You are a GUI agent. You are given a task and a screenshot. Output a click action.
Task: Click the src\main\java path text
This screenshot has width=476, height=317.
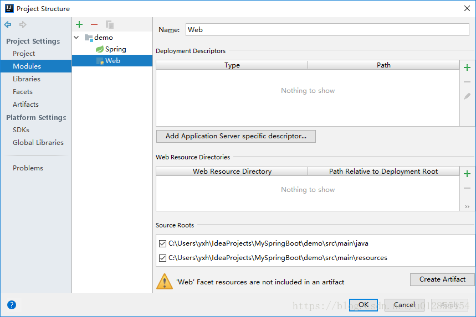(x=268, y=243)
